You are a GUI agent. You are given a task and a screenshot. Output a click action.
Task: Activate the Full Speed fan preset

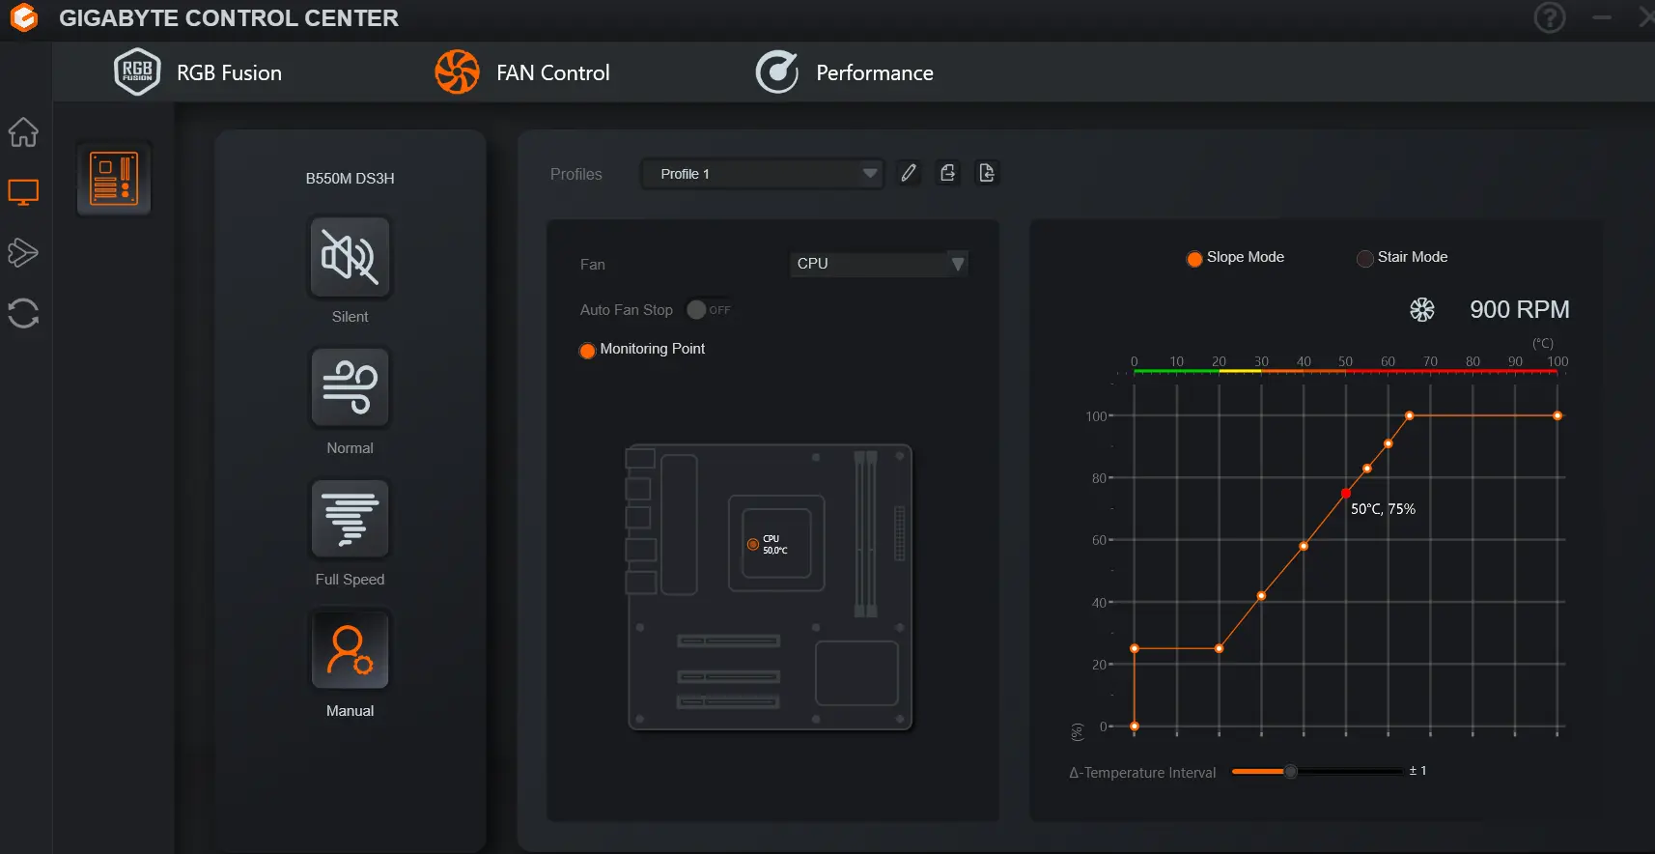click(x=350, y=519)
